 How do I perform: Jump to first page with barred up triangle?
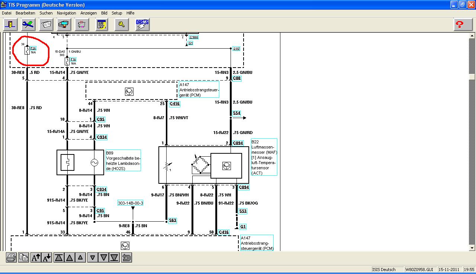point(59,257)
